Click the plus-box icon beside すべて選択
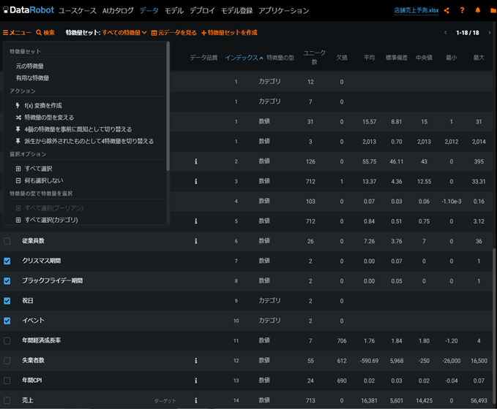This screenshot has height=409, width=497. (x=18, y=169)
